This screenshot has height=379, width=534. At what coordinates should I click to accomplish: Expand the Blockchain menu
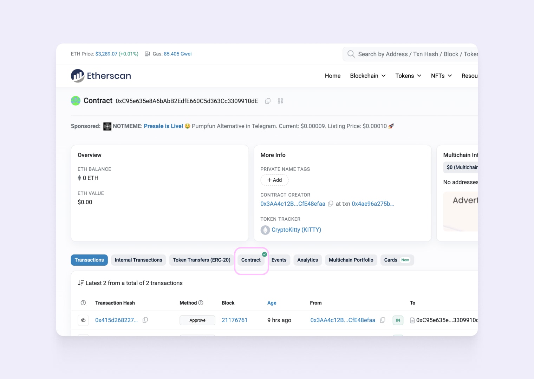(x=368, y=76)
